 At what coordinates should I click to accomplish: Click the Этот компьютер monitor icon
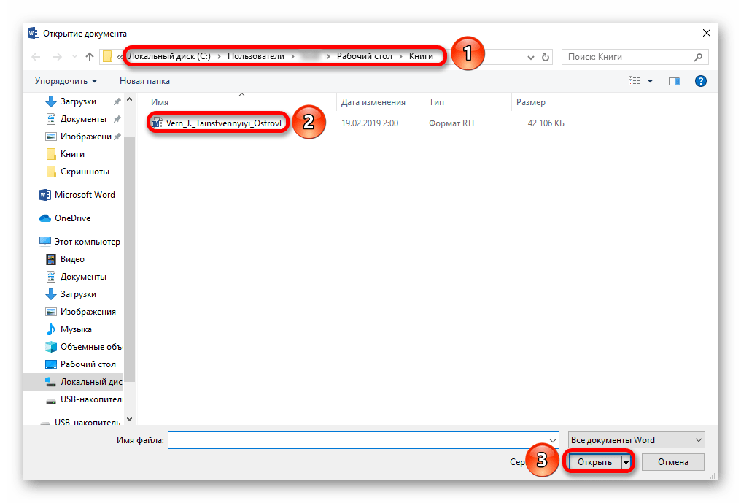pyautogui.click(x=45, y=242)
